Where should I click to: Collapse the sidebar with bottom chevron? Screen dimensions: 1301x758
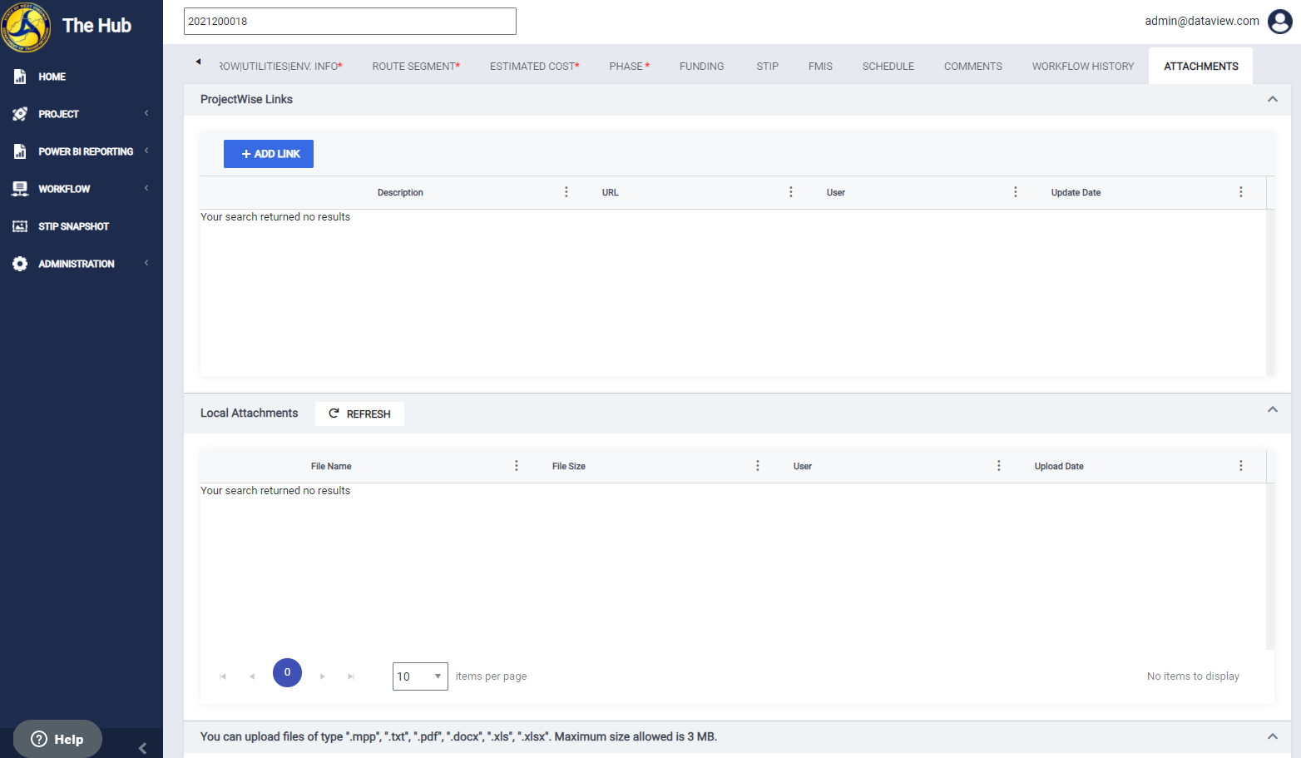click(142, 748)
